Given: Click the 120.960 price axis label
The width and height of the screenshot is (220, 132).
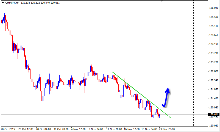Looking at the screenshot, I should tap(214, 108).
